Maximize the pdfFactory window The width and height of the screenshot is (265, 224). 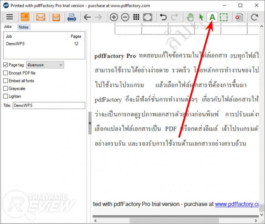point(240,5)
